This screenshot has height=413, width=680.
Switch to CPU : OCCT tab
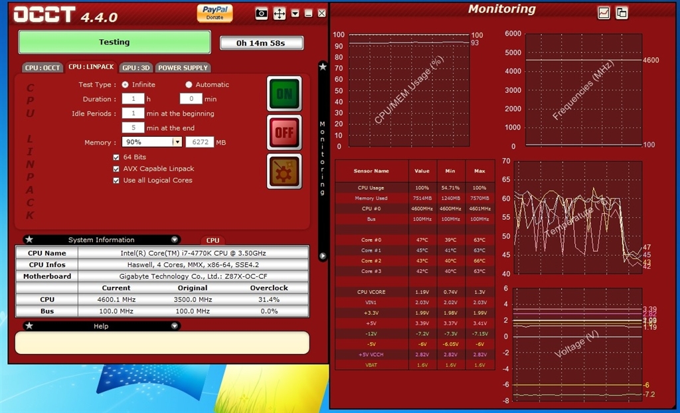point(42,68)
